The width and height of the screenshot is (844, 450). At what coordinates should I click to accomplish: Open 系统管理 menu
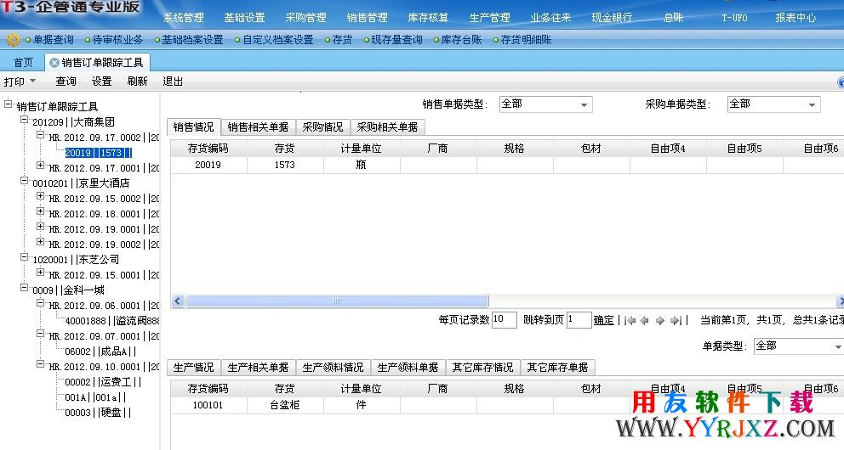point(184,18)
